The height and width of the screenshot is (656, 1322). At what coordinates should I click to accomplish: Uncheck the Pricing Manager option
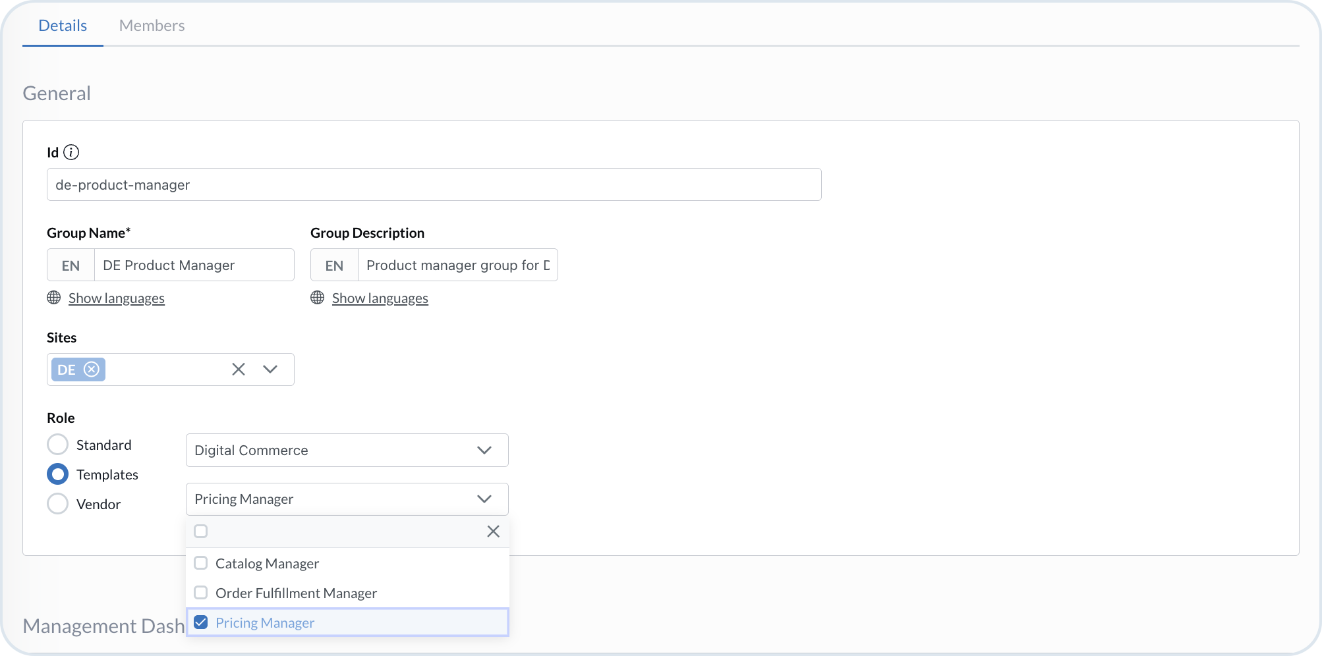click(200, 622)
